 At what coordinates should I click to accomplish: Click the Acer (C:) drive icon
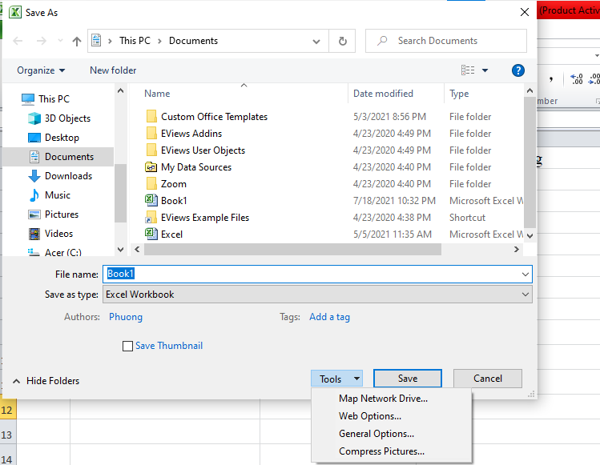(x=34, y=252)
